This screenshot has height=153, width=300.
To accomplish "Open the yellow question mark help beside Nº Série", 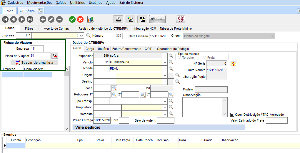I will click(x=234, y=64).
